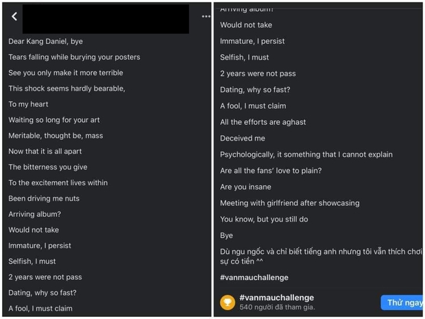Select the line 'Been driving me nuts'

[x=44, y=198]
